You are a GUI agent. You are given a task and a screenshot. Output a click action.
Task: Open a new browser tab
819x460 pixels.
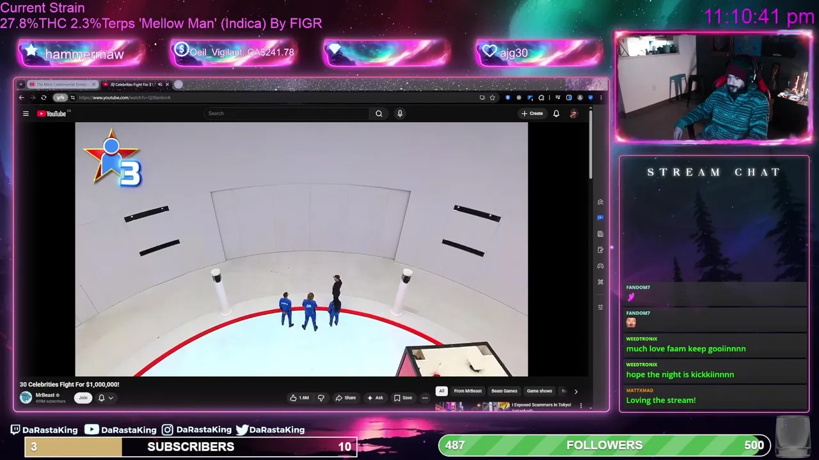[x=179, y=84]
